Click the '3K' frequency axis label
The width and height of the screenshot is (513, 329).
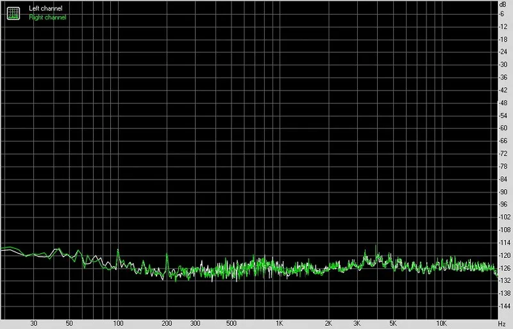click(x=357, y=323)
